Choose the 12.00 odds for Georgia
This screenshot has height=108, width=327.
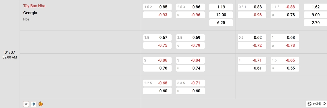click(x=221, y=15)
